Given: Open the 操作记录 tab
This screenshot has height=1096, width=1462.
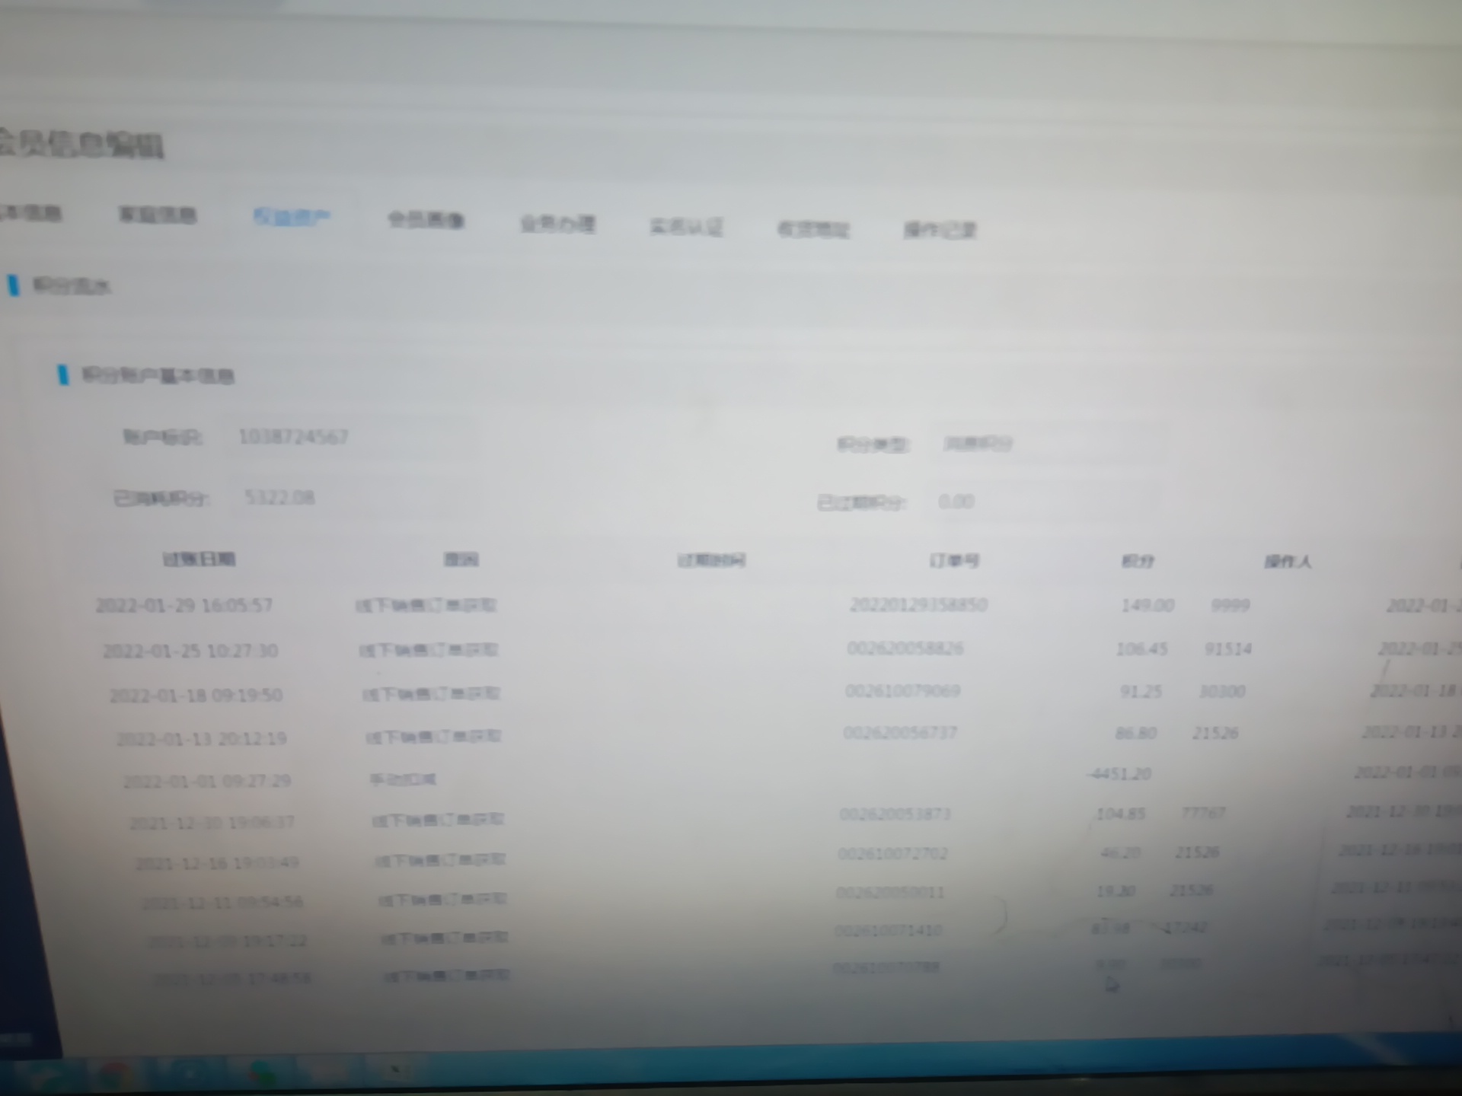Looking at the screenshot, I should (x=940, y=230).
